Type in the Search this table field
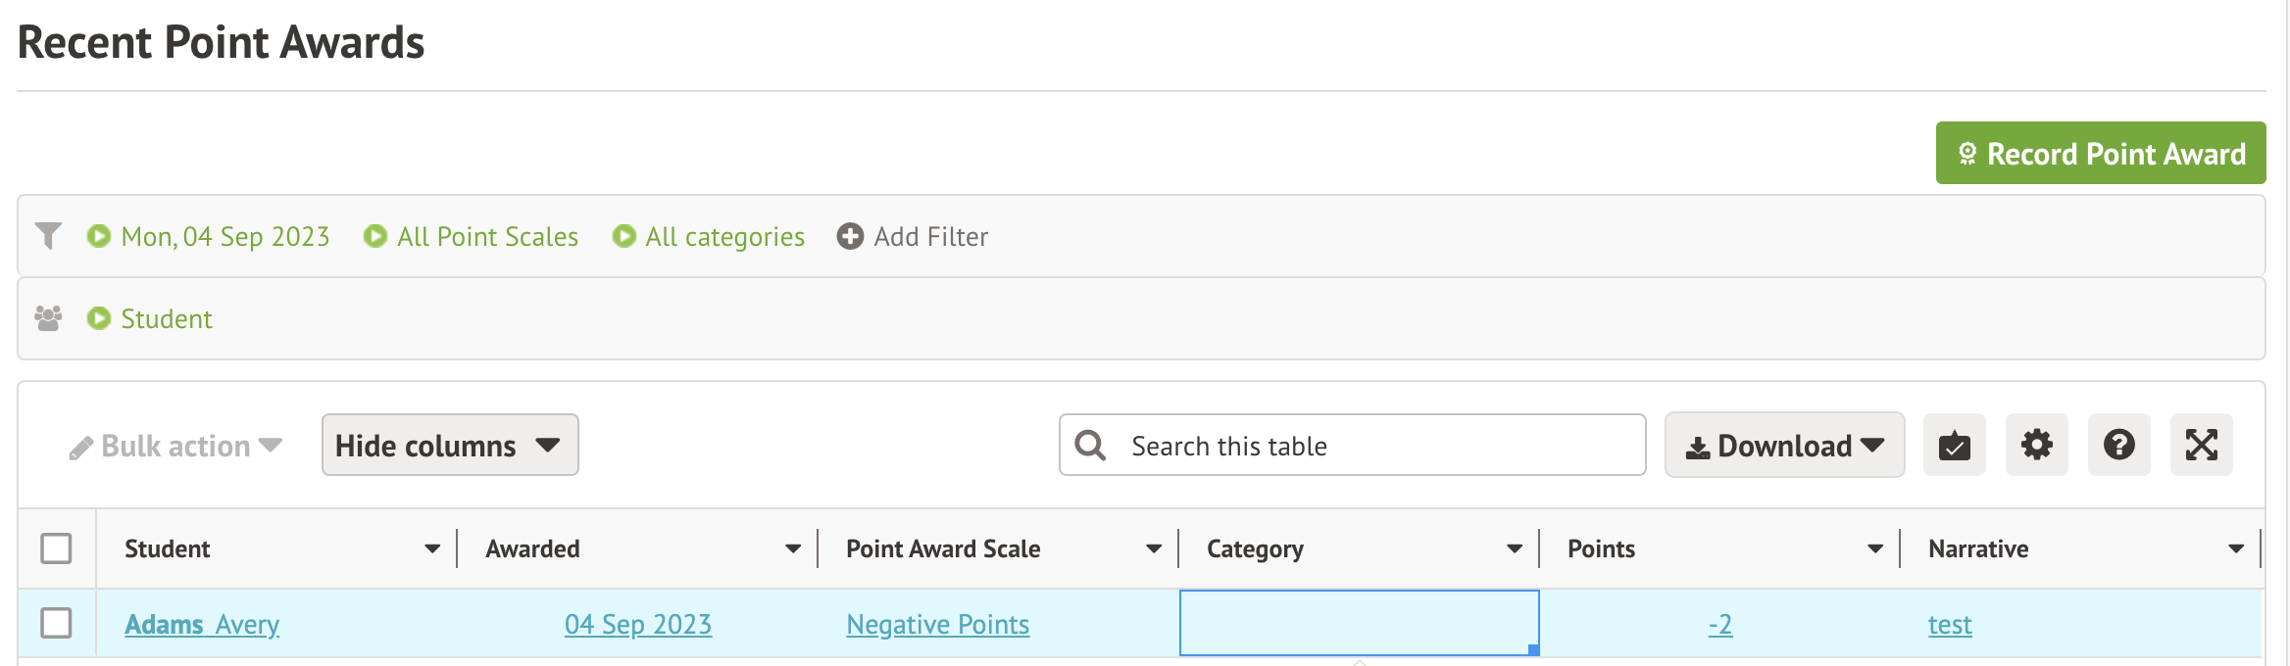Viewport: 2290px width, 666px height. point(1372,446)
